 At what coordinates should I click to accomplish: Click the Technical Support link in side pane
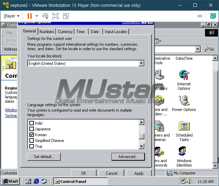click(11, 116)
